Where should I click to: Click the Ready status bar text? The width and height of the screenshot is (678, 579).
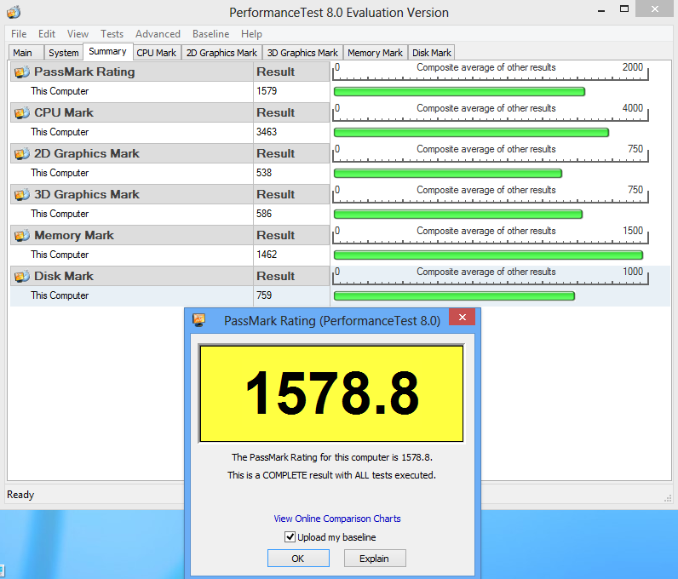click(x=20, y=495)
